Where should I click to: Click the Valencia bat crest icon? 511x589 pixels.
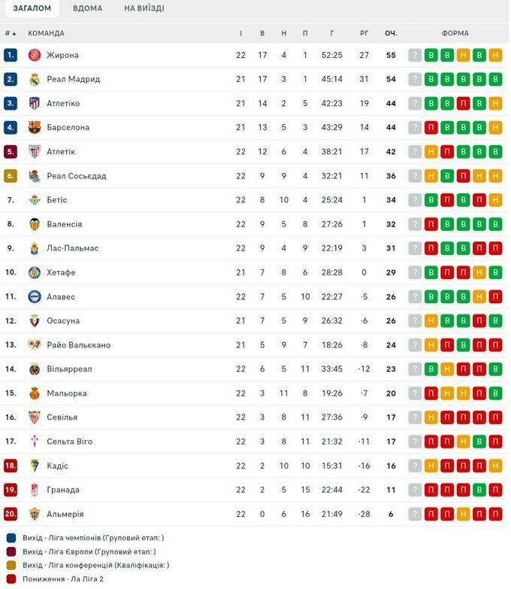(x=34, y=224)
